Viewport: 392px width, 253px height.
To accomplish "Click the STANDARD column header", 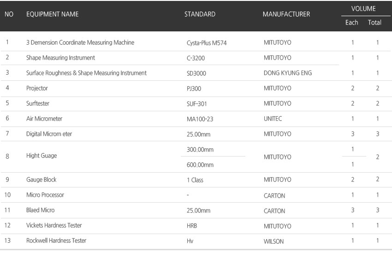I will click(200, 14).
